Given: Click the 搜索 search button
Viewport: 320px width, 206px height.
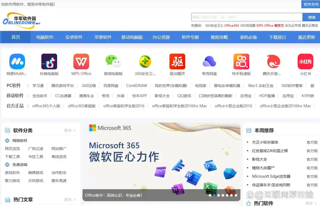Looking at the screenshot, I should [311, 17].
